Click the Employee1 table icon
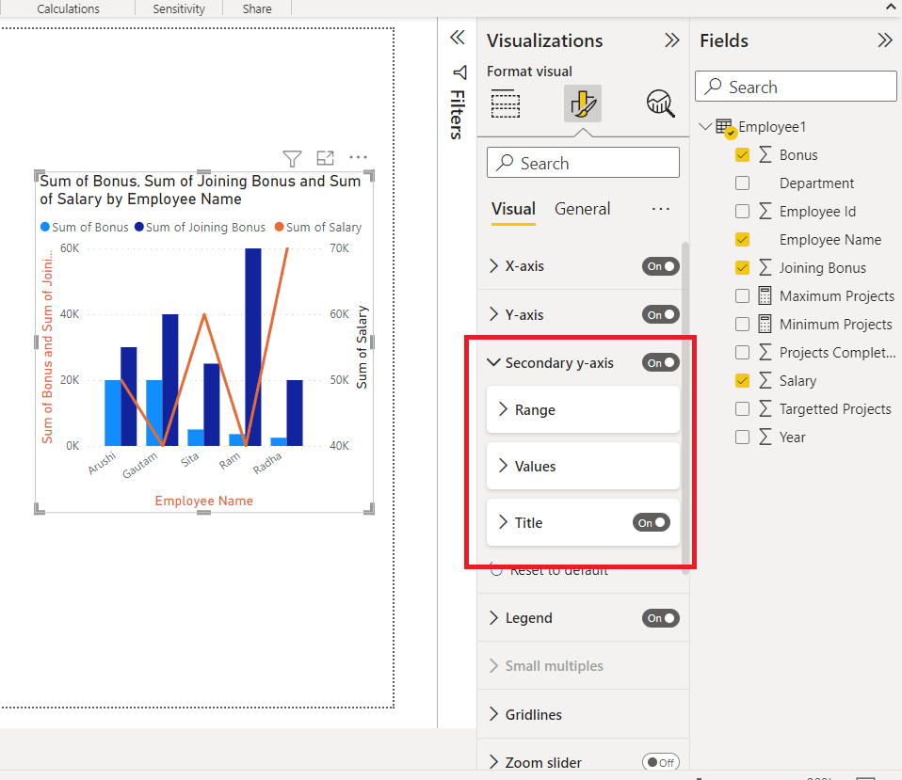902x780 pixels. [x=724, y=127]
